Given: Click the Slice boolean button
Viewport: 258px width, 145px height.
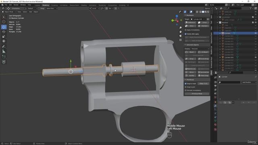Looking at the screenshot, I should pyautogui.click(x=191, y=26).
